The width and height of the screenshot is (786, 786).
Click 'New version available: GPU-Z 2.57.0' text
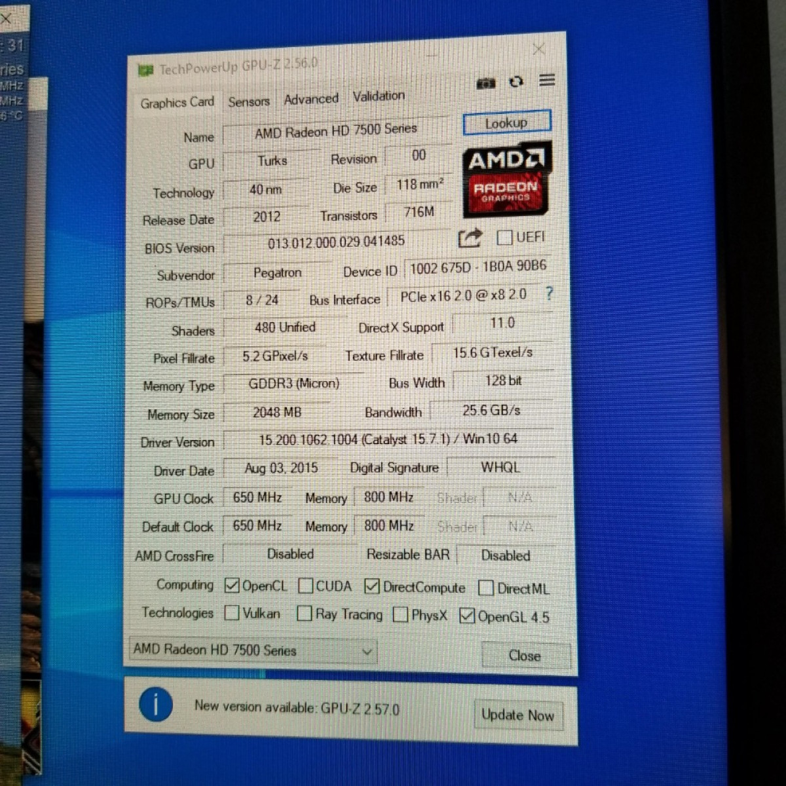(297, 708)
